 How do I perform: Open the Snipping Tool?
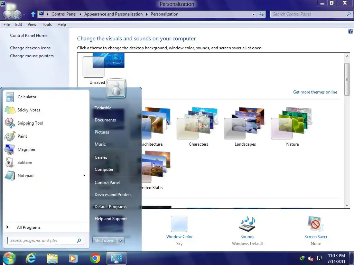click(46, 123)
